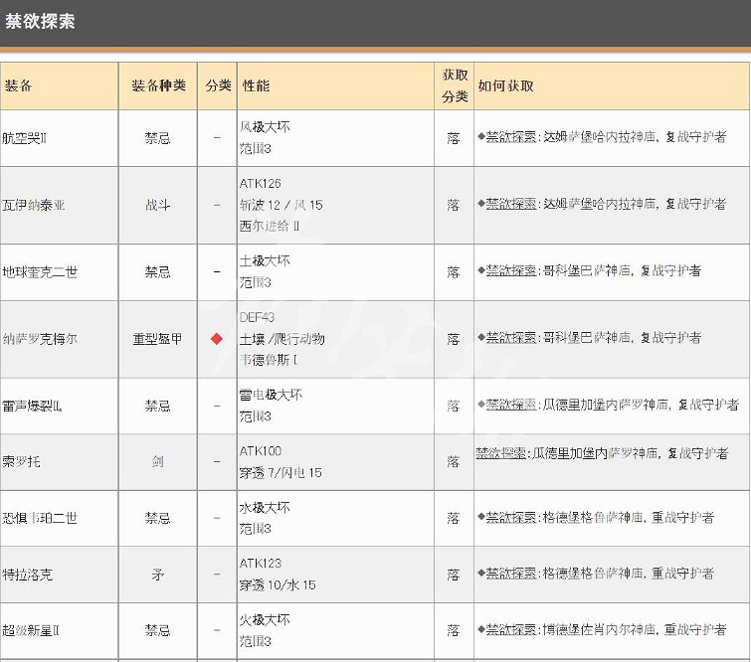This screenshot has height=662, width=751.
Task: Open the 禁欲探索 link in the 瓦伊纳泰亚 row
Action: [x=511, y=204]
